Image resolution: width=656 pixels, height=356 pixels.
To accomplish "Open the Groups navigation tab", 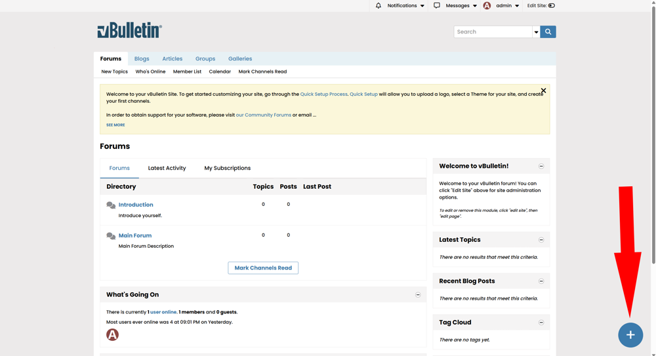I will [205, 58].
